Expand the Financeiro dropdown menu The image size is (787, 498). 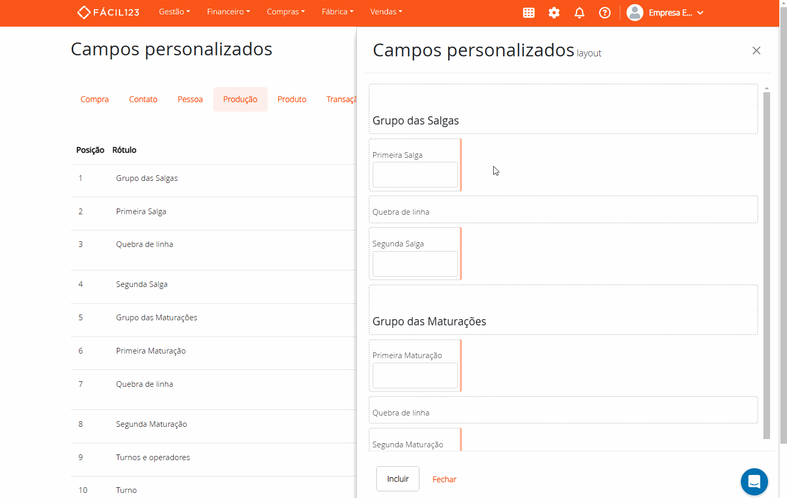click(x=228, y=12)
